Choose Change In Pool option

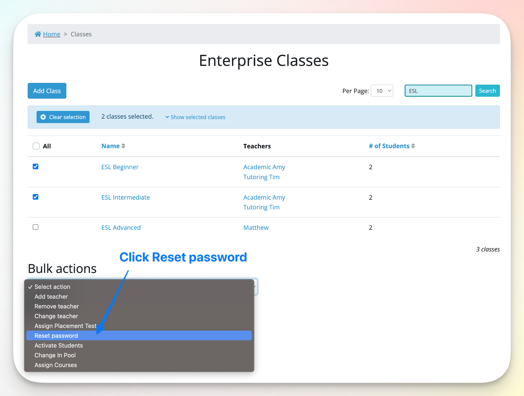(139, 355)
